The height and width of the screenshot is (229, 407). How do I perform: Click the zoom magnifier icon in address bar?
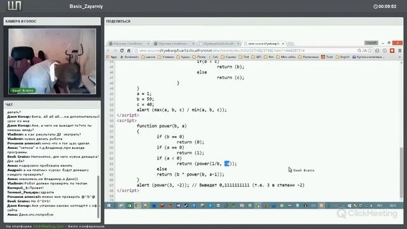(359, 51)
